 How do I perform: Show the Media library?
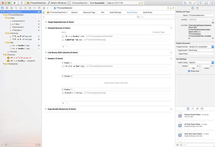coord(202,108)
